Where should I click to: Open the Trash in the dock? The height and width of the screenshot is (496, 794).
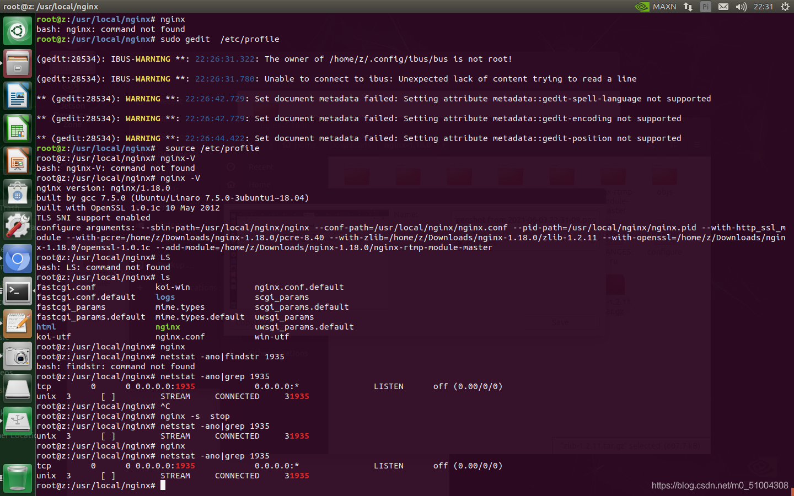(18, 477)
